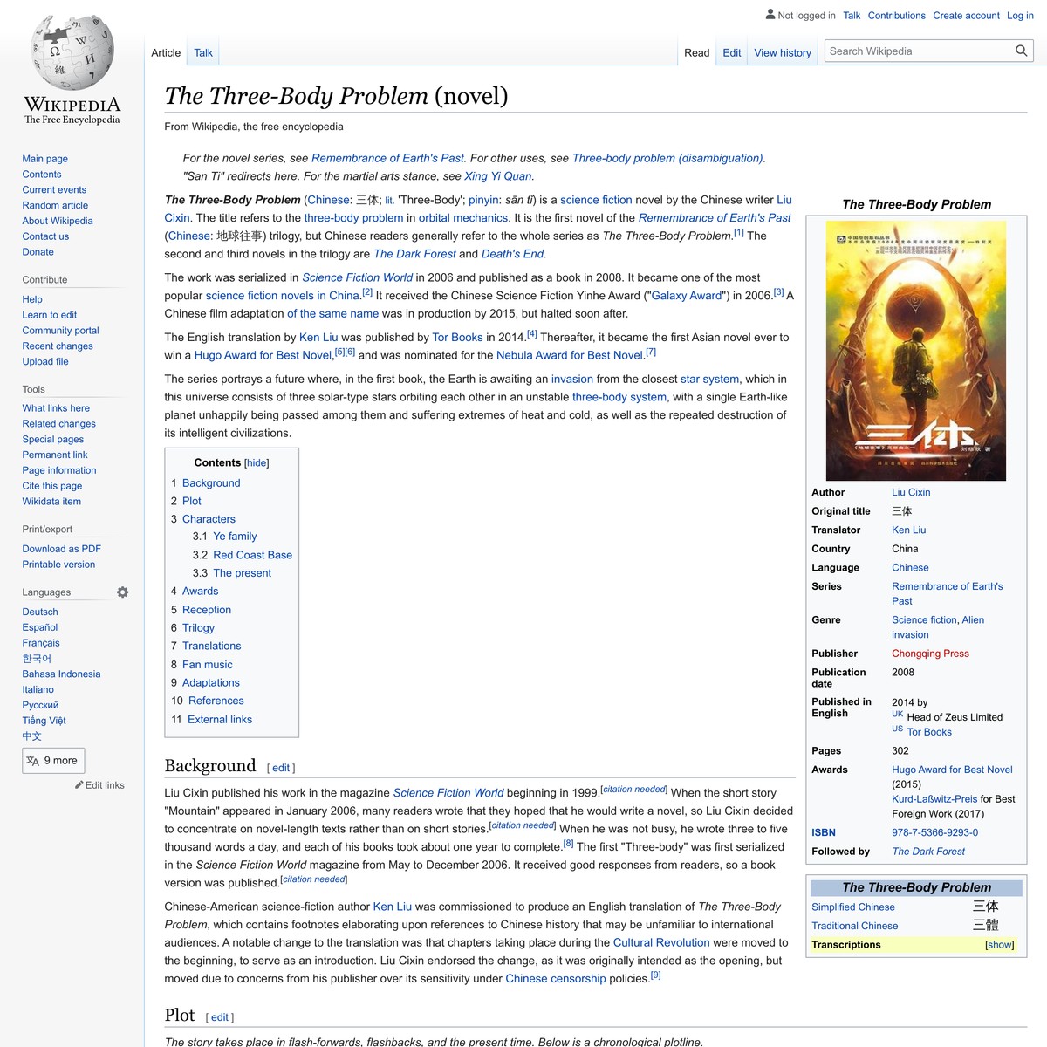Click the Upload file tool link
1047x1047 pixels.
click(45, 361)
